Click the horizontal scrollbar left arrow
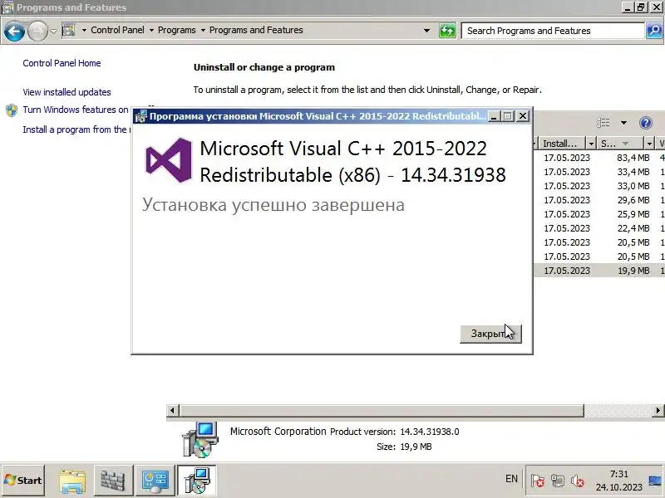 click(x=172, y=410)
